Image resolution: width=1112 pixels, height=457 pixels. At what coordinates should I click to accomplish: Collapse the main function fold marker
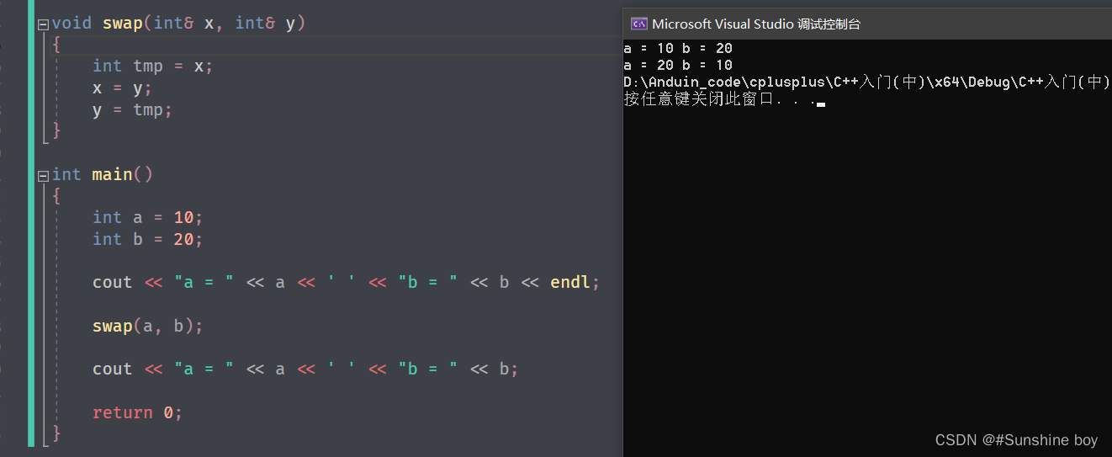[x=43, y=176]
